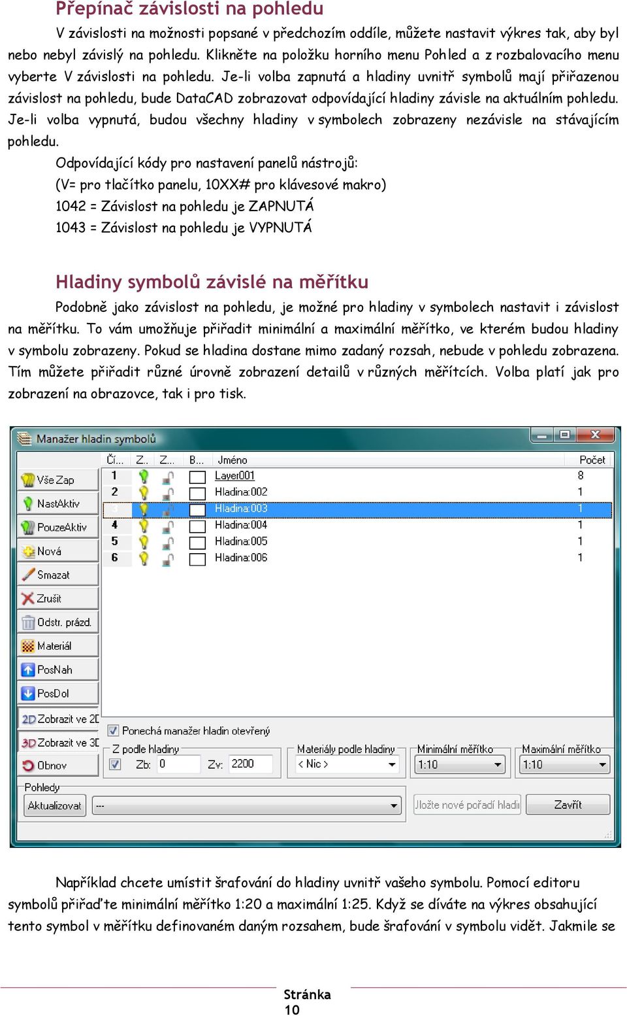This screenshot has height=1016, width=627.
Task: Toggle Zobrazit ve 2D button
Action: pos(58,719)
